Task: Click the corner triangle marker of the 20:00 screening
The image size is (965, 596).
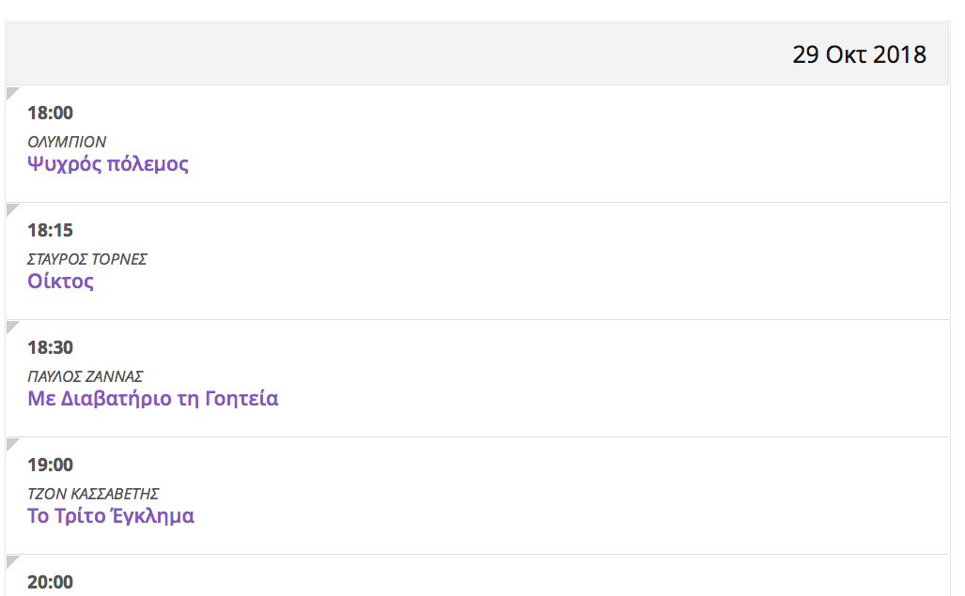Action: click(11, 560)
